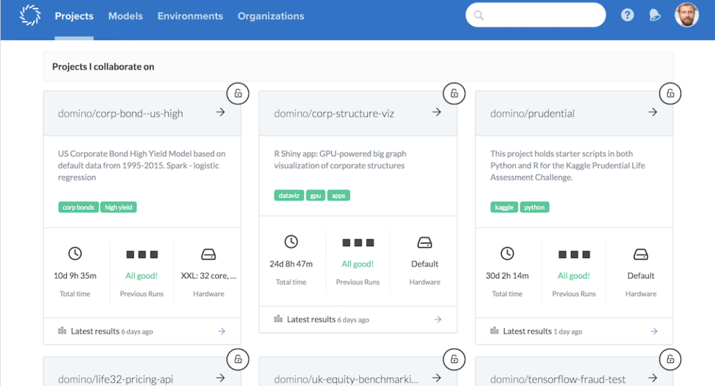Click arrow next to tensorflow-fraud-test title
Image resolution: width=715 pixels, height=386 pixels.
tap(653, 378)
